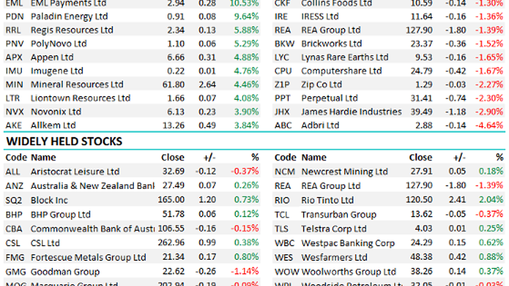The height and width of the screenshot is (286, 509).
Task: Select the Rio Tinto Ltd name
Action: pos(328,200)
